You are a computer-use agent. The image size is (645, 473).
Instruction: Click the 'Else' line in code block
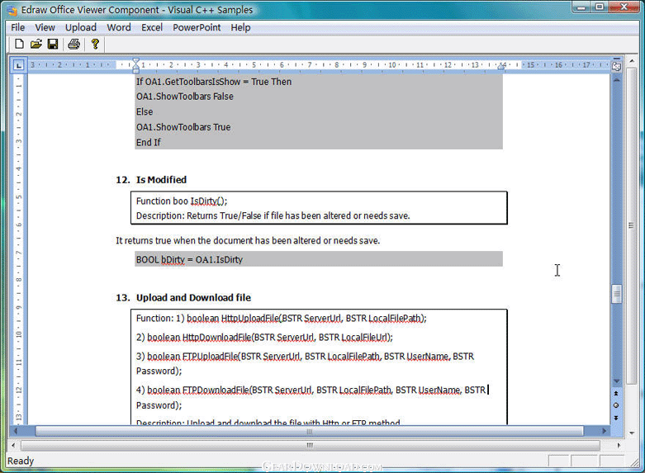145,111
